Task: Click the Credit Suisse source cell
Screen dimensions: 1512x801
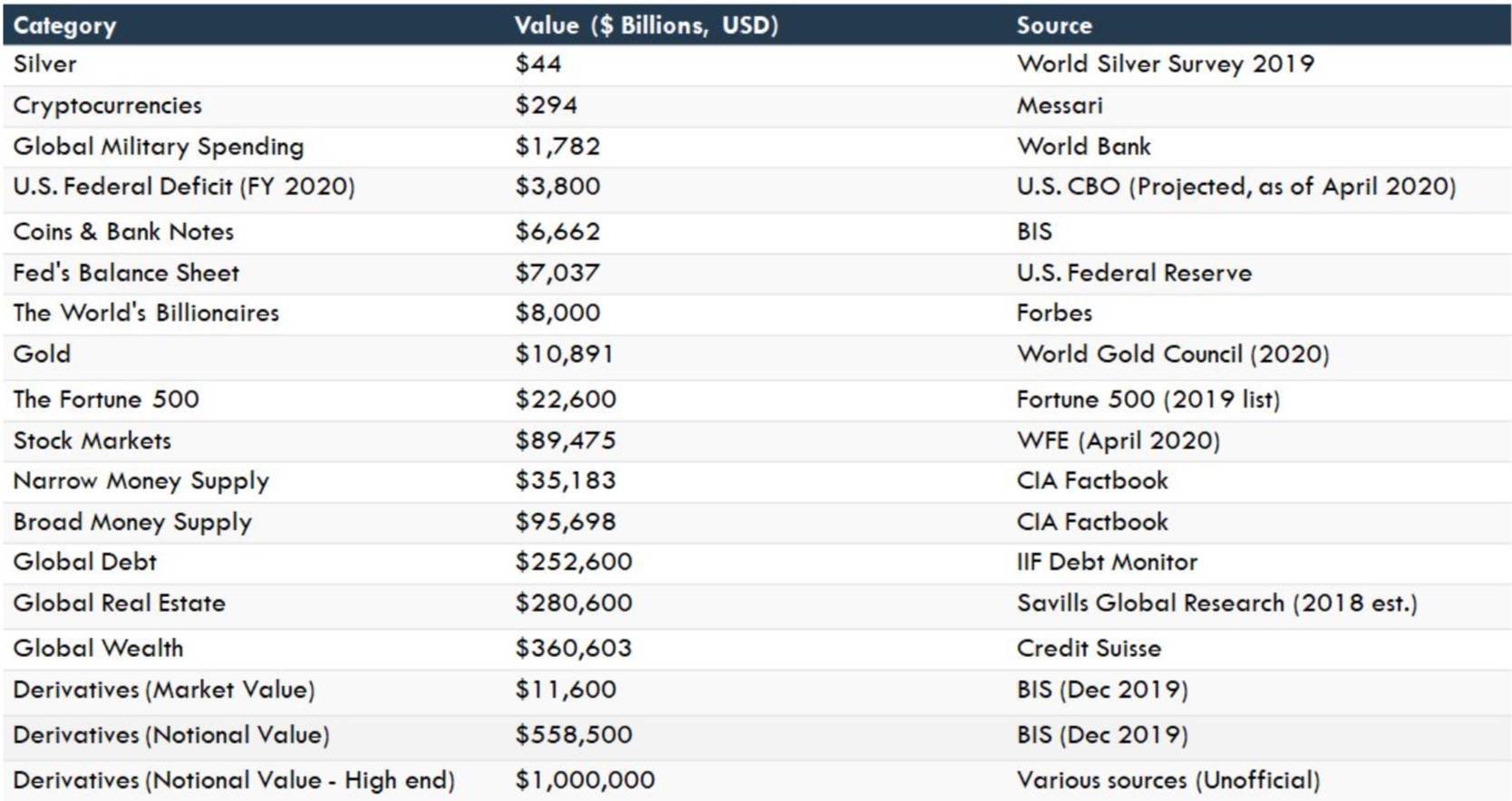Action: pos(1088,649)
